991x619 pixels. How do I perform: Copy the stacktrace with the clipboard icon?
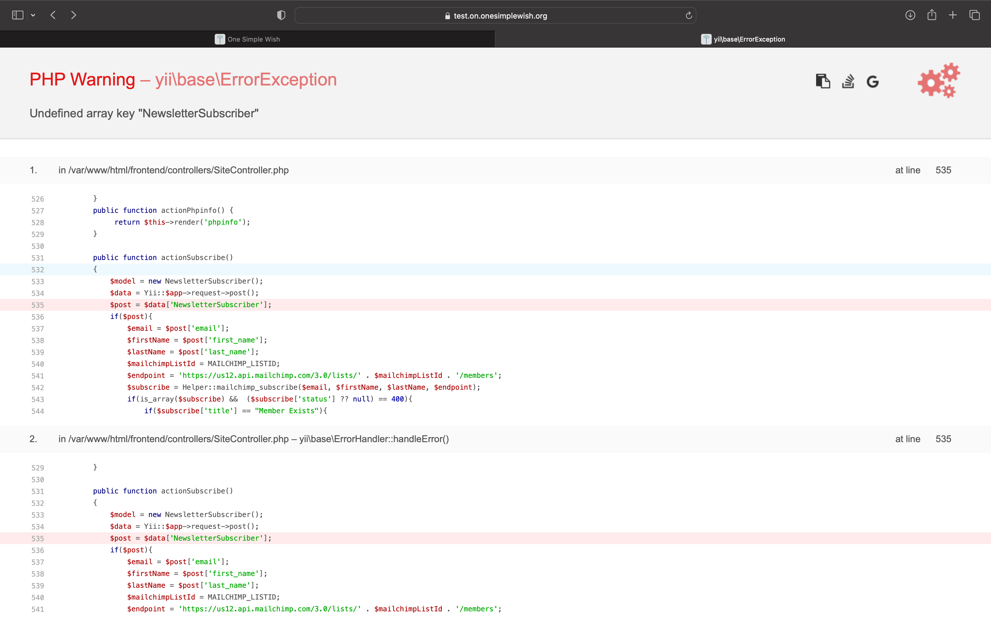coord(823,81)
